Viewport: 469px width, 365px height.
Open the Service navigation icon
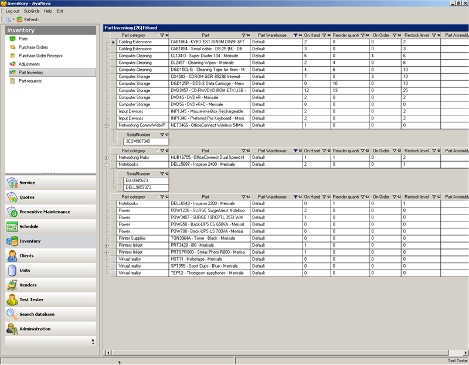[12, 183]
